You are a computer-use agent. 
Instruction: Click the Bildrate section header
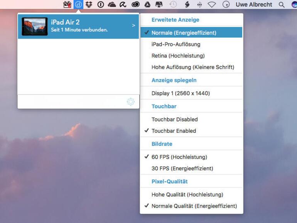[x=162, y=144]
